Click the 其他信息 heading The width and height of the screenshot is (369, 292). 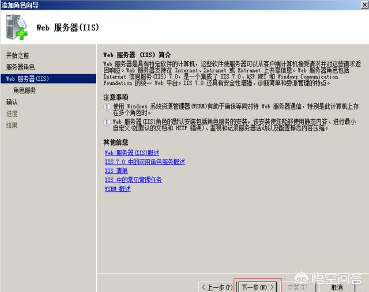click(x=116, y=142)
